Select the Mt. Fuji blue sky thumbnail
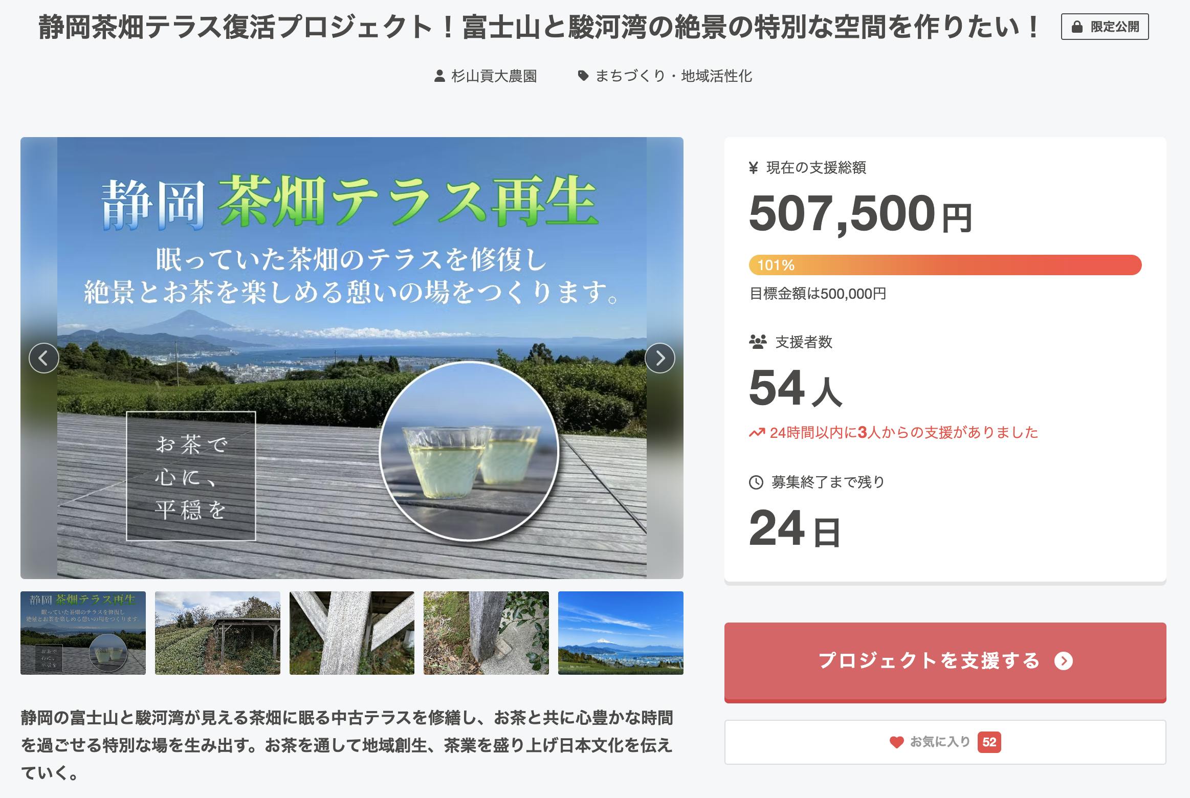The image size is (1190, 798). [621, 633]
